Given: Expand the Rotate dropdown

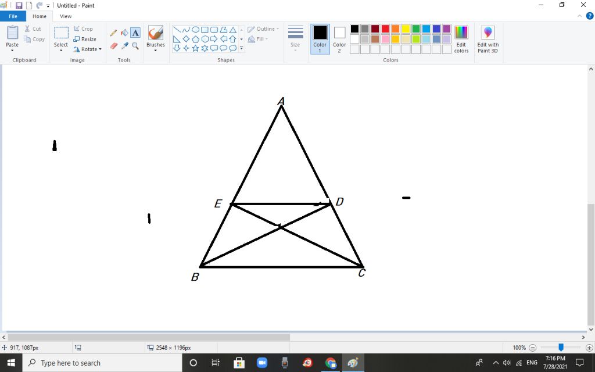Looking at the screenshot, I should click(88, 49).
